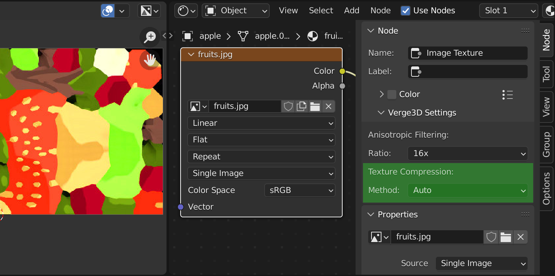Image resolution: width=555 pixels, height=276 pixels.
Task: Click the Node panel drag grip
Action: 525,31
